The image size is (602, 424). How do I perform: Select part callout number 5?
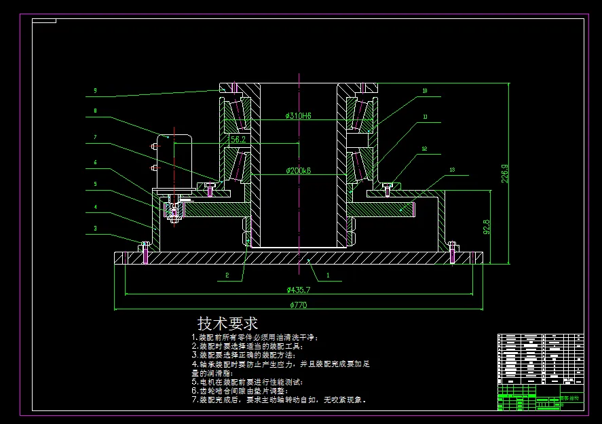[x=95, y=184]
